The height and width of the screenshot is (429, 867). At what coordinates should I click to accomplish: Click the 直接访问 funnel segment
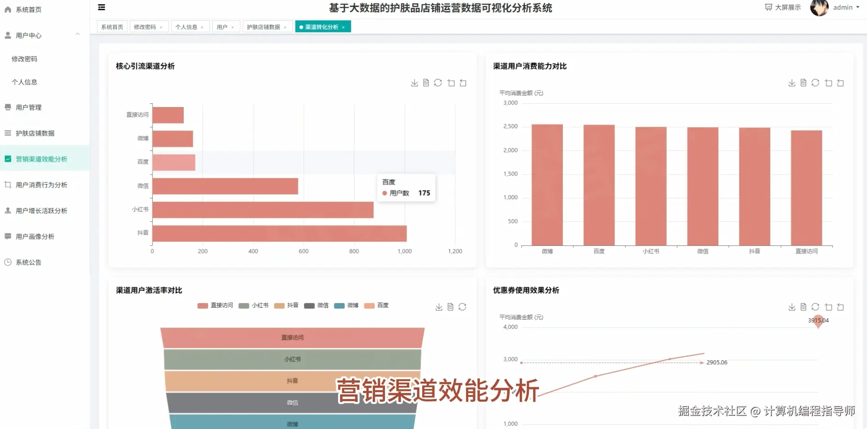pyautogui.click(x=292, y=338)
